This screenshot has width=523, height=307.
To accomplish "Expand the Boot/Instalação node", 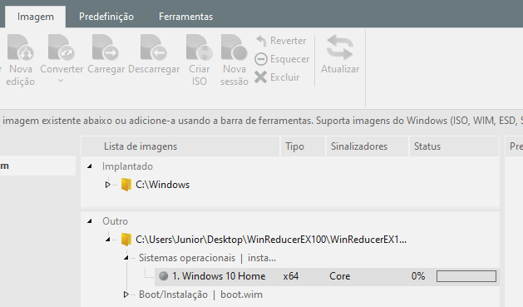I will (x=126, y=295).
